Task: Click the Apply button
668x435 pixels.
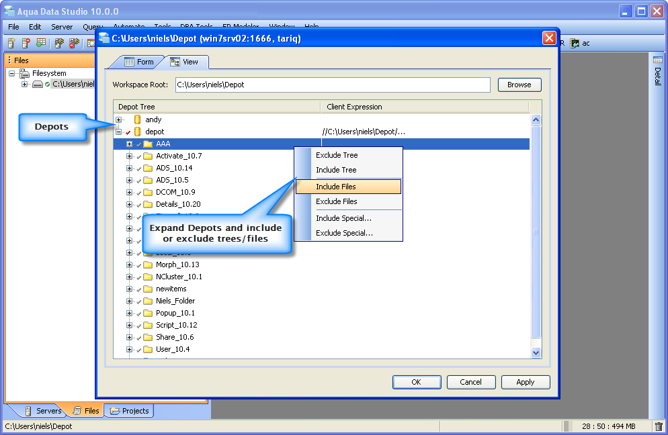Action: [x=526, y=382]
